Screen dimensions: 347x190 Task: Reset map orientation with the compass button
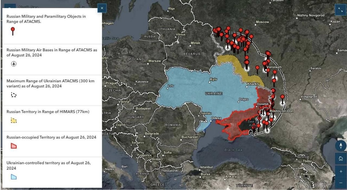(341, 146)
